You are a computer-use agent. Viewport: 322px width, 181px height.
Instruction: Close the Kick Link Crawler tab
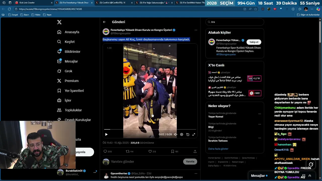(x=52, y=3)
